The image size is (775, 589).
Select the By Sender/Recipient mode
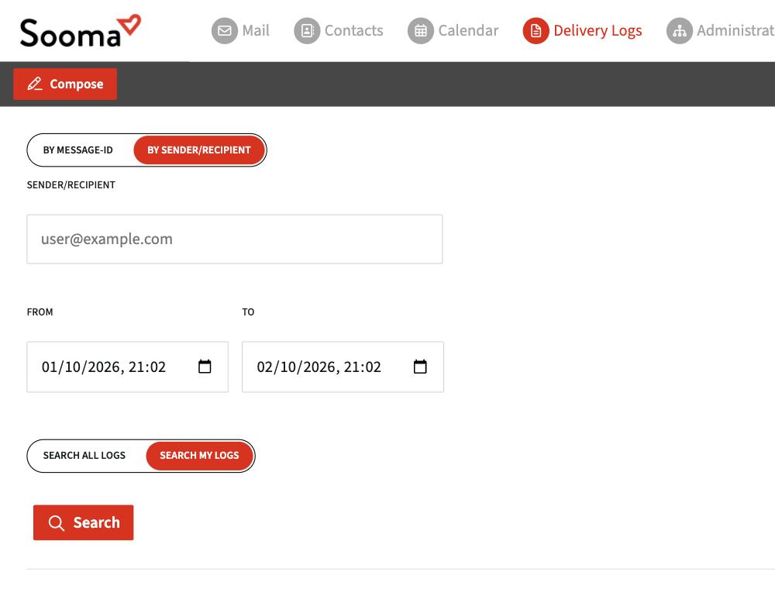199,150
